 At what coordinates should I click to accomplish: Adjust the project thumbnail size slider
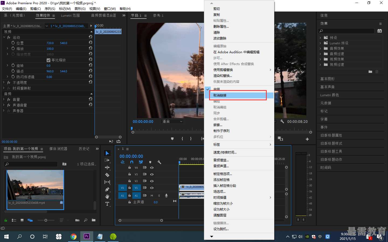click(46, 220)
